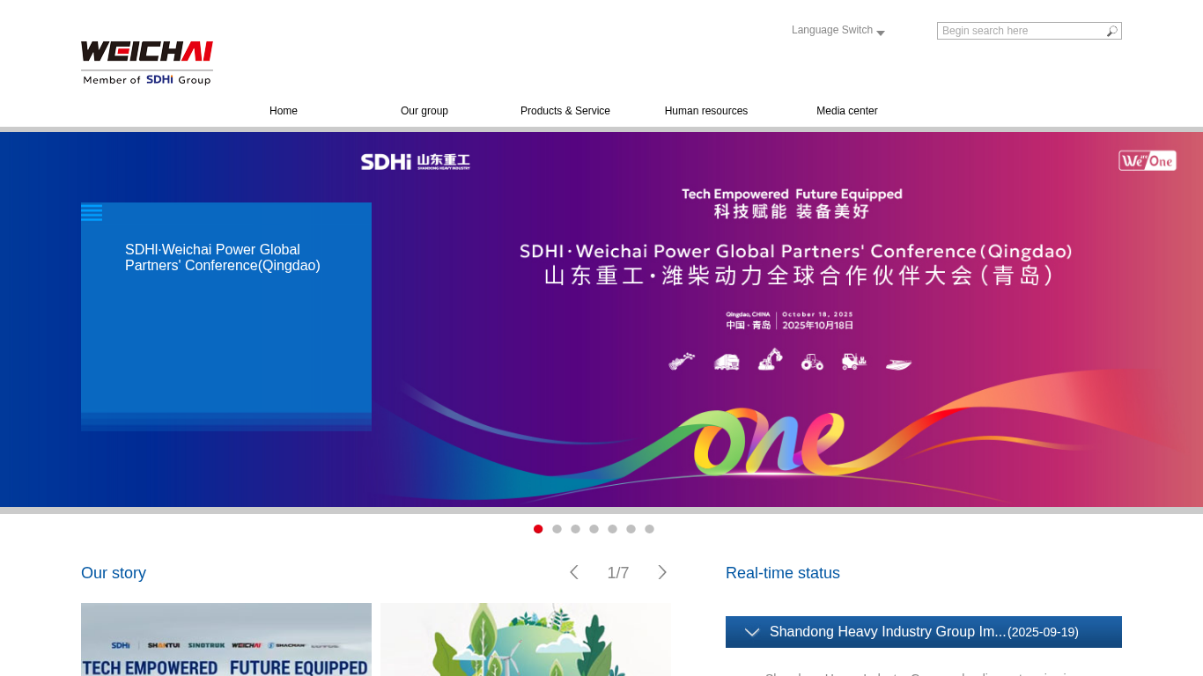The height and width of the screenshot is (676, 1203).
Task: Open the Products & Service menu
Action: (x=565, y=111)
